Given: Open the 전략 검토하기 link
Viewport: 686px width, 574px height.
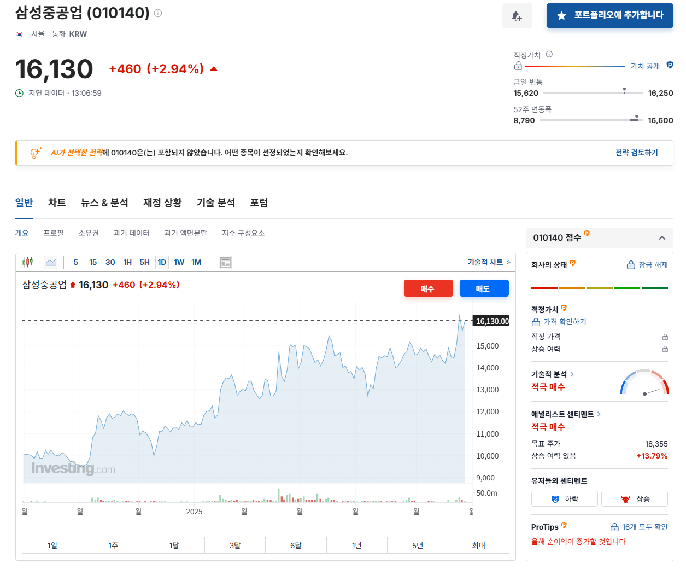Looking at the screenshot, I should tap(637, 153).
